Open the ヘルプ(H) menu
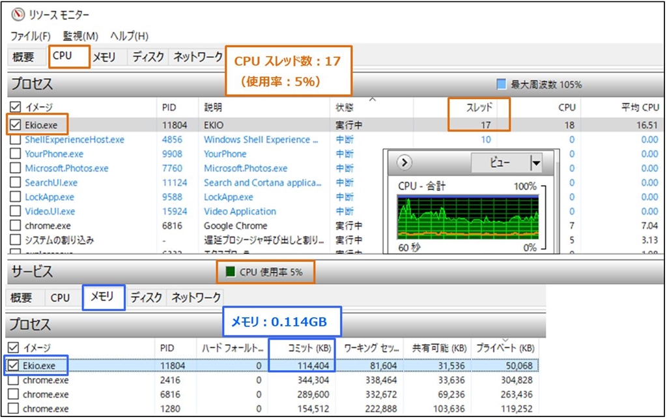Screen dimensions: 667x419 tap(130, 36)
